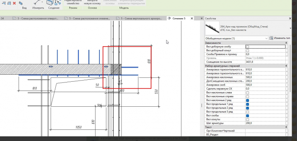Viewport: 297px width, 141px height.
Task: Toggle Вкл доборную скобу checkbox
Action: point(247,47)
